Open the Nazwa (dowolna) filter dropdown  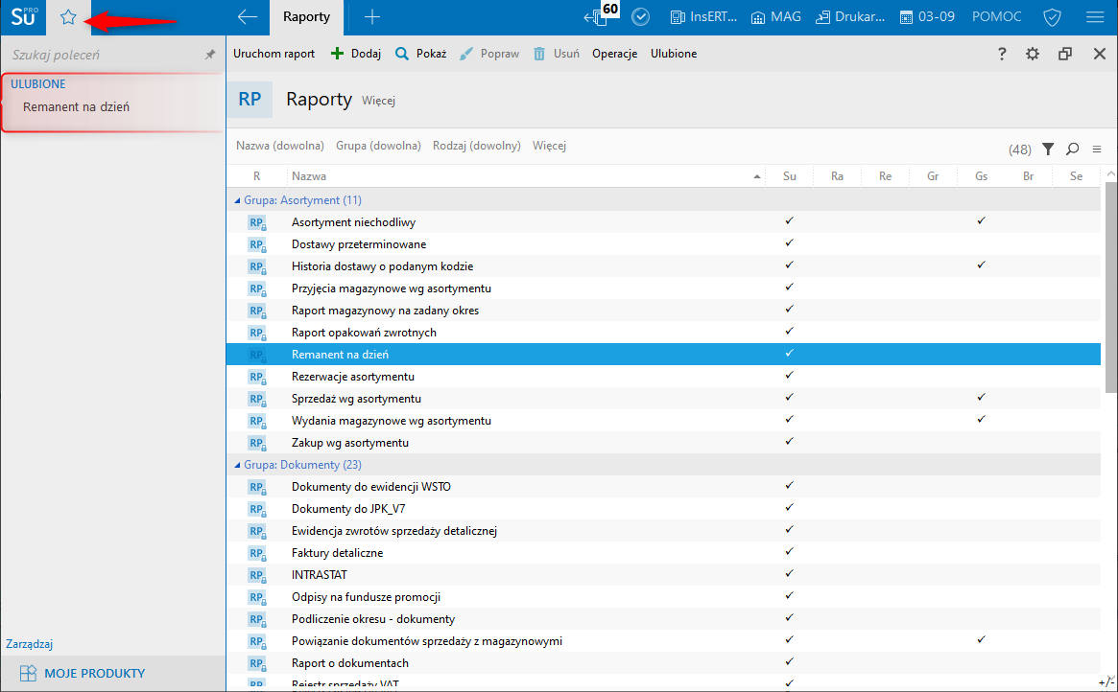pos(280,147)
